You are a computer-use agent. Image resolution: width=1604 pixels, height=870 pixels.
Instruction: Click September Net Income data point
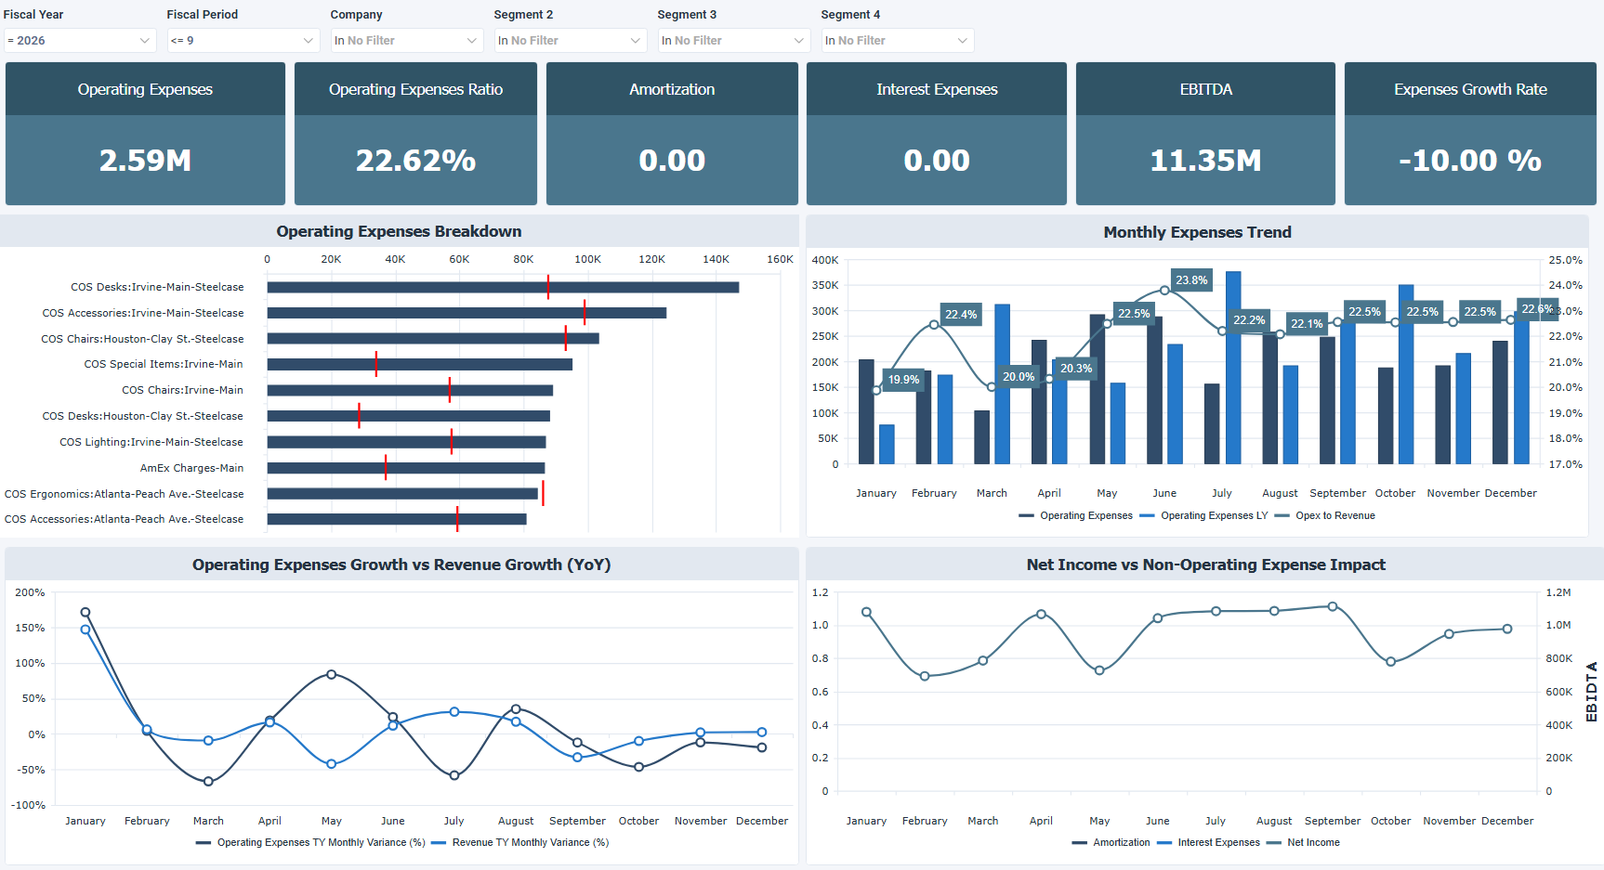pyautogui.click(x=1333, y=606)
